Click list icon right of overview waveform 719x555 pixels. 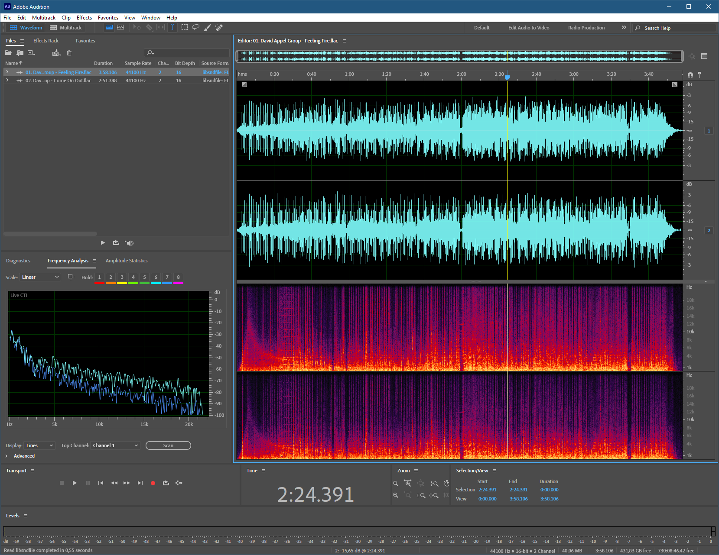pyautogui.click(x=704, y=56)
